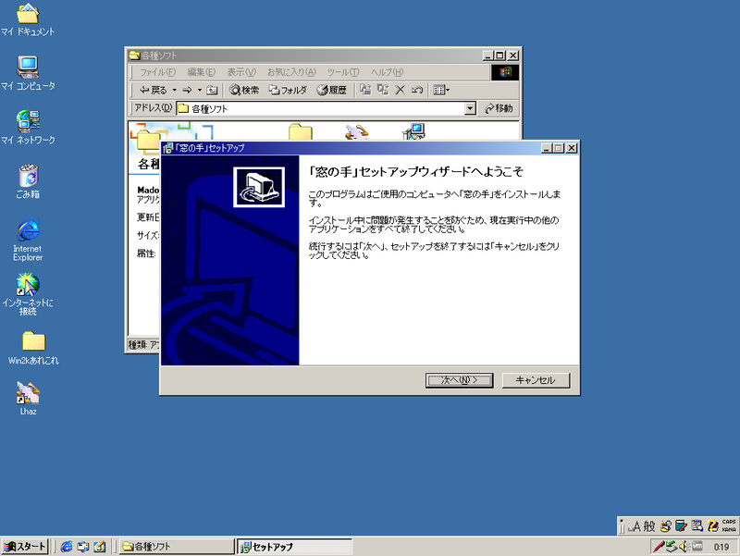
Task: Click the キャンセル (Cancel) button in setup wizard
Action: [x=536, y=379]
